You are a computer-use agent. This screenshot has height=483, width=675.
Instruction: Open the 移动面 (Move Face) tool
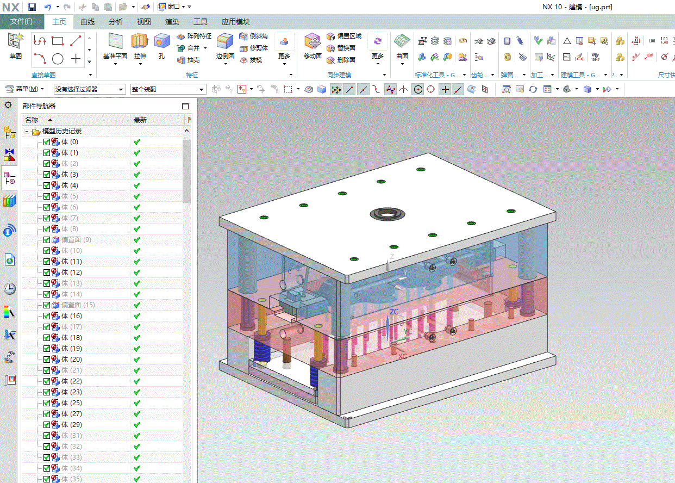pyautogui.click(x=312, y=41)
